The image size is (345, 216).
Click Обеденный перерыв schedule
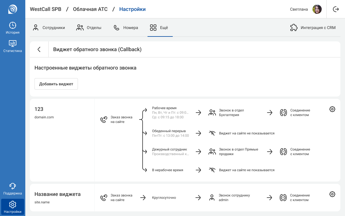[x=170, y=133]
